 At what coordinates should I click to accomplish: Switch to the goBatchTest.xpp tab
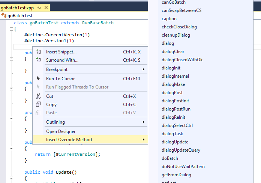(x=17, y=8)
